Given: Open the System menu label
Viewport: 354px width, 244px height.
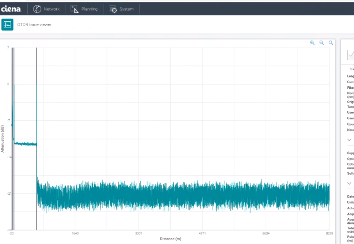Looking at the screenshot, I should [126, 9].
